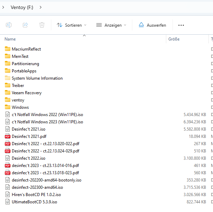Click the Delete trash icon
The image size is (213, 212).
[42, 25]
